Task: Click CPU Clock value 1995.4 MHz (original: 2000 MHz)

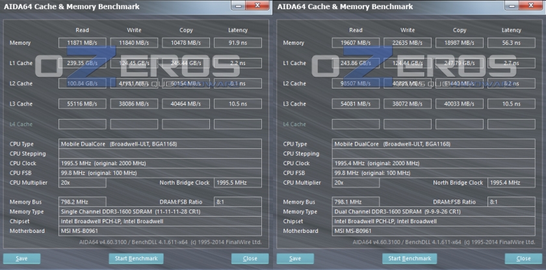Action: click(434, 163)
